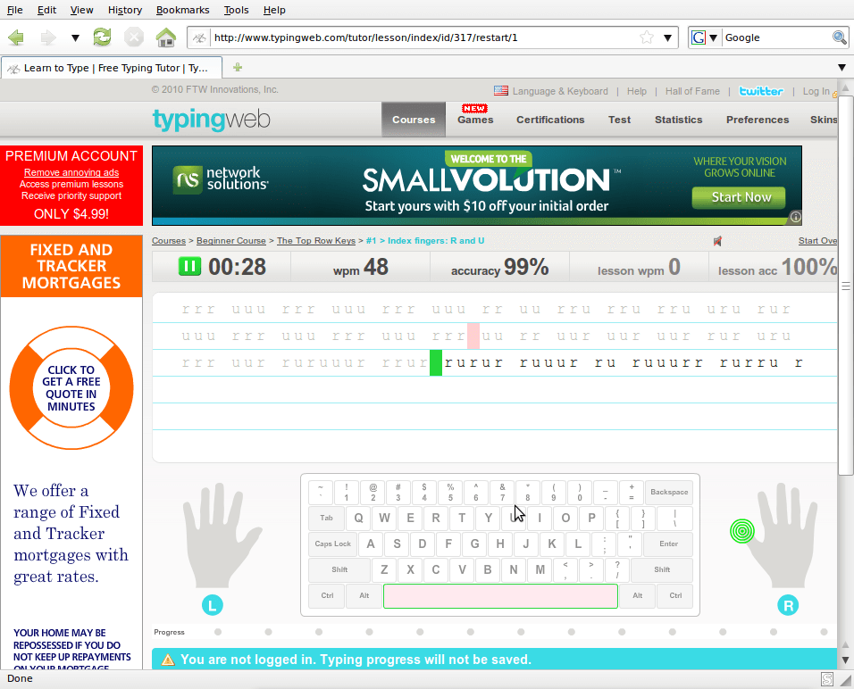Open the address bar history dropdown
The height and width of the screenshot is (689, 854).
pos(666,37)
